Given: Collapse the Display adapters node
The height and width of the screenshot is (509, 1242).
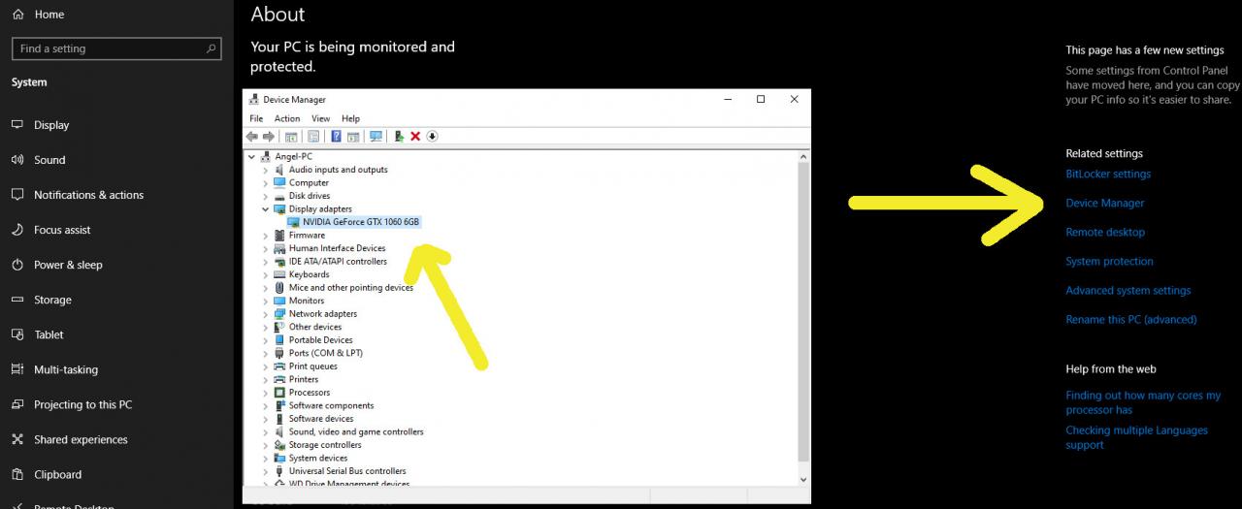Looking at the screenshot, I should [x=265, y=208].
